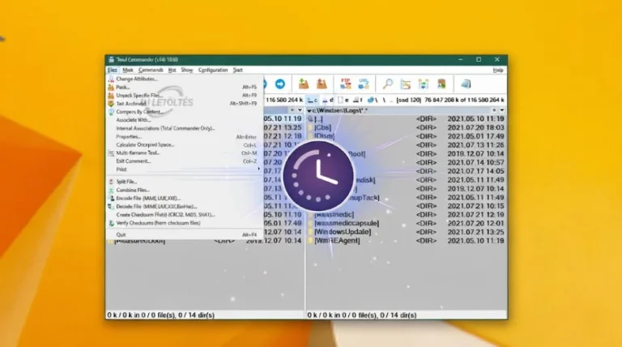
Task: Choose Create Checksum File(s) menu entry
Action: click(184, 215)
